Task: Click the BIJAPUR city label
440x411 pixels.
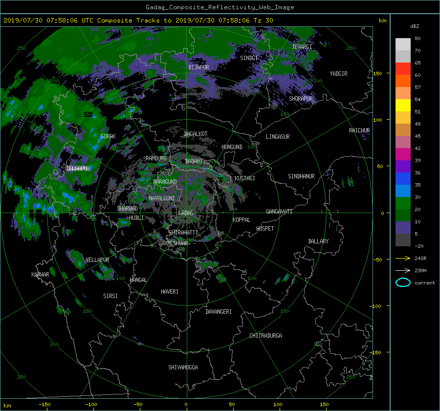Action: (198, 67)
